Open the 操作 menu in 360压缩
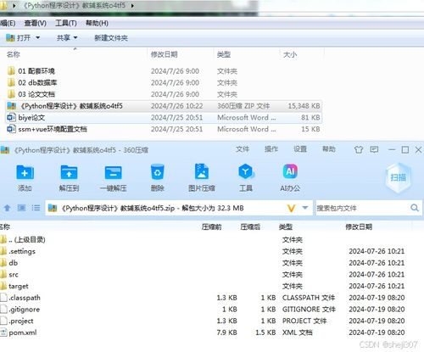The image size is (424, 352). click(271, 149)
